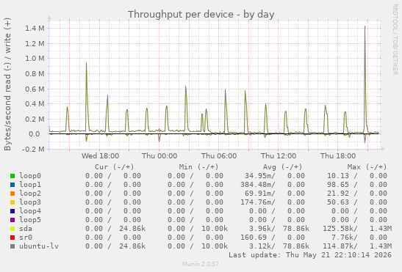The height and width of the screenshot is (272, 402).
Task: Click the '1.43M' max write value in sda row
Action: [381, 229]
